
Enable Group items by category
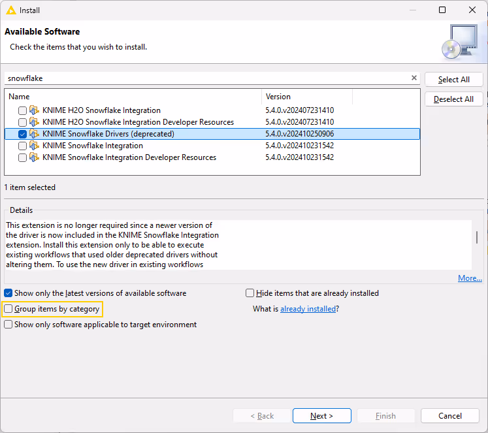tap(8, 309)
